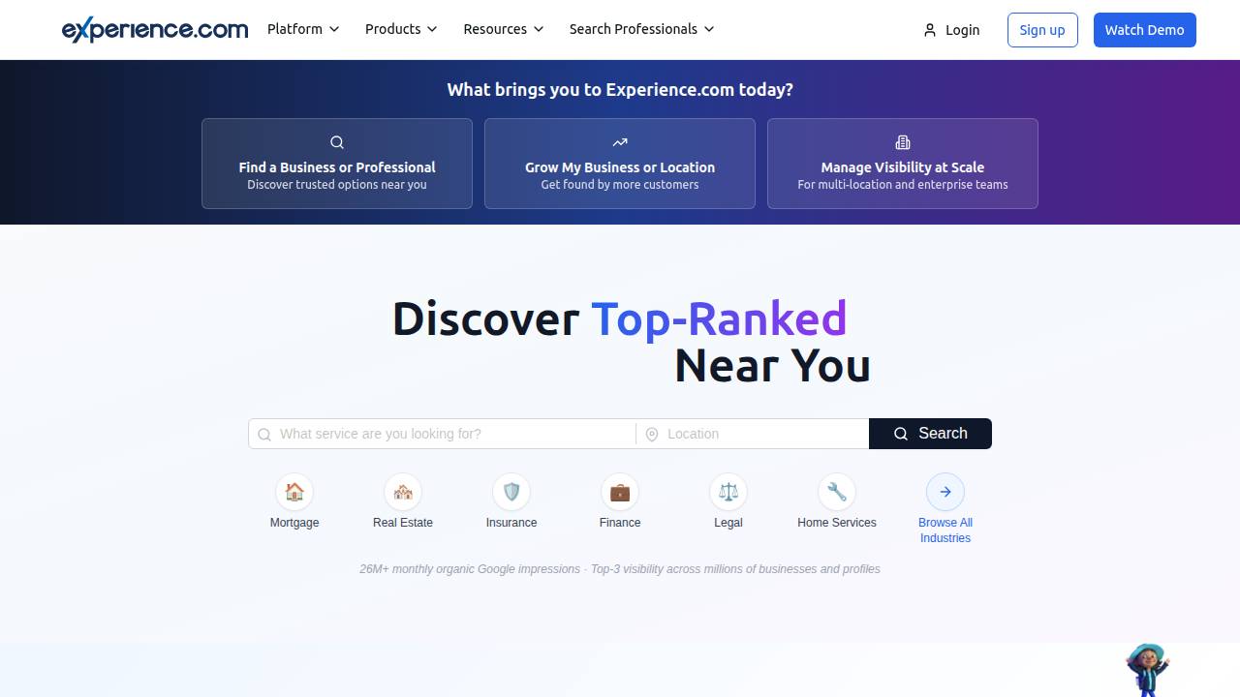Viewport: 1240px width, 697px height.
Task: Select the Real Estate industry icon
Action: (403, 492)
